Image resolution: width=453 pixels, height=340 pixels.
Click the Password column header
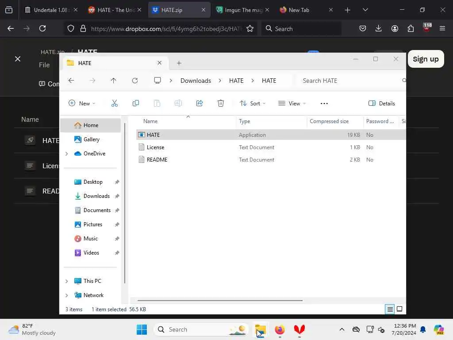[381, 121]
